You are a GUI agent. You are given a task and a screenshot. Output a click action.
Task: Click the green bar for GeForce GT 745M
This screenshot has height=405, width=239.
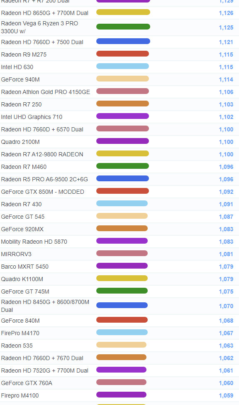122,291
